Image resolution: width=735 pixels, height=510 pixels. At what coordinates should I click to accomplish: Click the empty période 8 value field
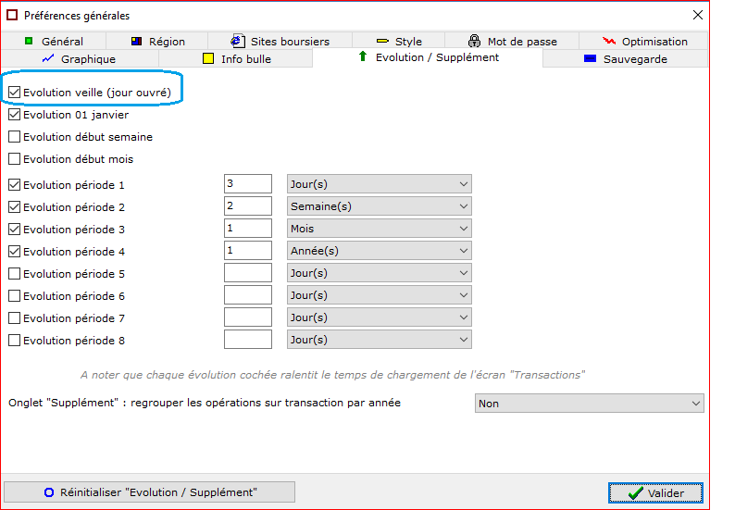point(248,340)
